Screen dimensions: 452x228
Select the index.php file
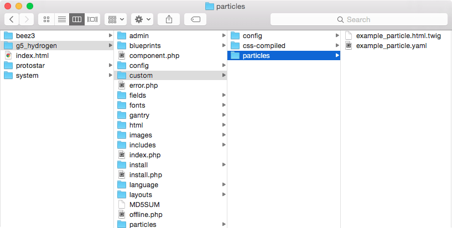(170, 155)
